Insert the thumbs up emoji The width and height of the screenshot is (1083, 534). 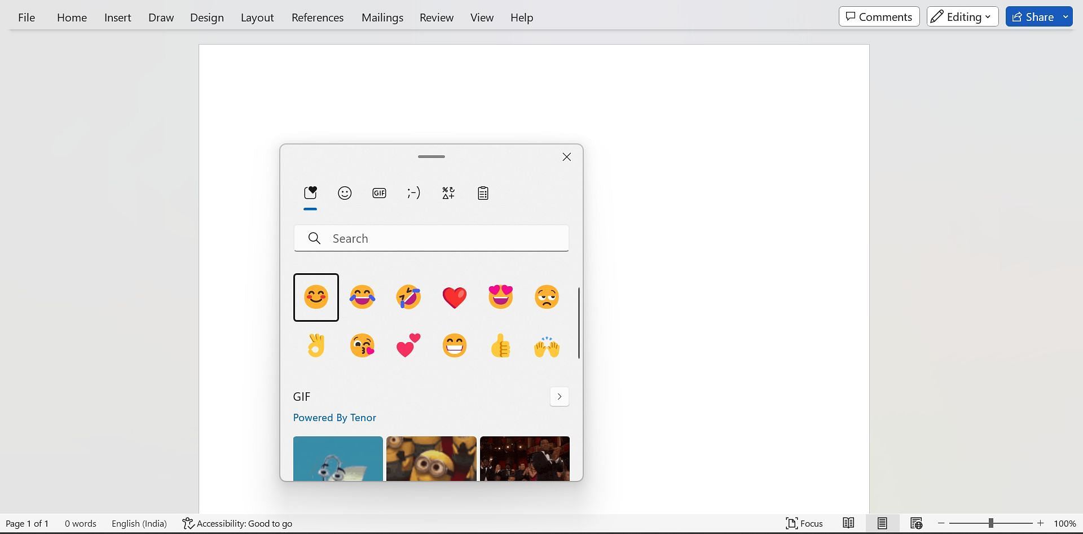(x=501, y=345)
